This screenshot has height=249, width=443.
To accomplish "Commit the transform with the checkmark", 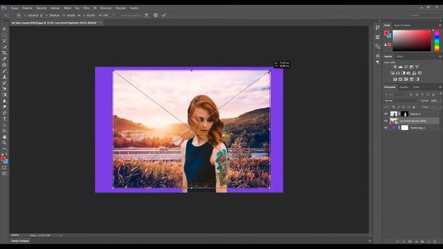I will pyautogui.click(x=164, y=15).
